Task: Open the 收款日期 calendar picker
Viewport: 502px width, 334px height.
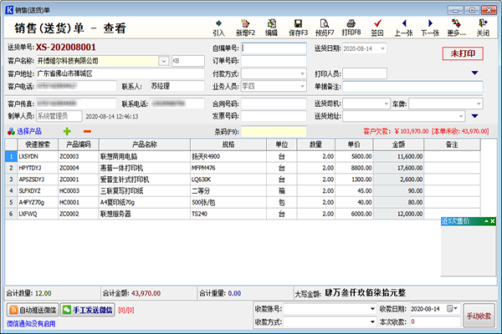Action: click(x=453, y=308)
